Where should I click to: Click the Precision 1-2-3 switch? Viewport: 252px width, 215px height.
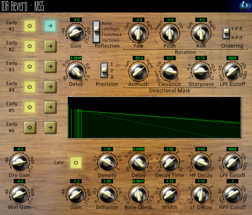(x=104, y=70)
